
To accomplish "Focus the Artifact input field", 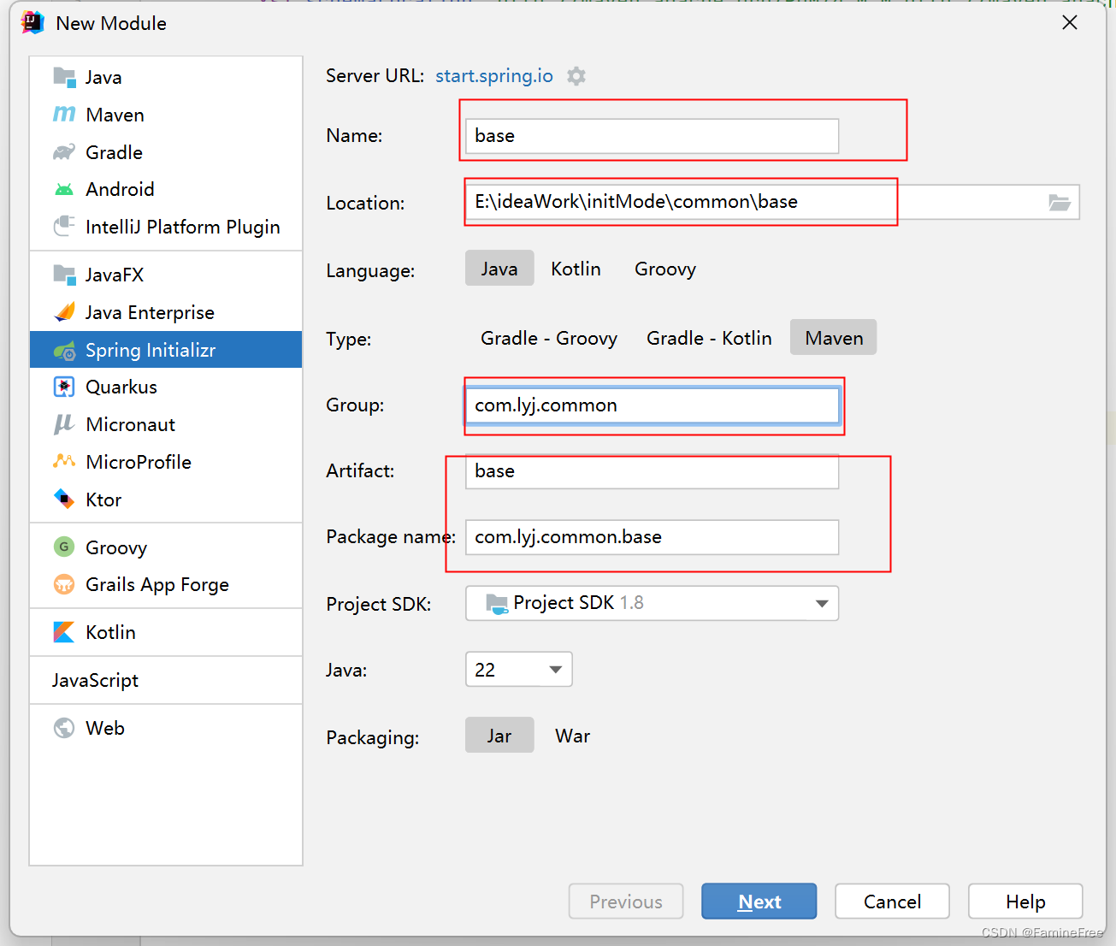I will click(652, 471).
